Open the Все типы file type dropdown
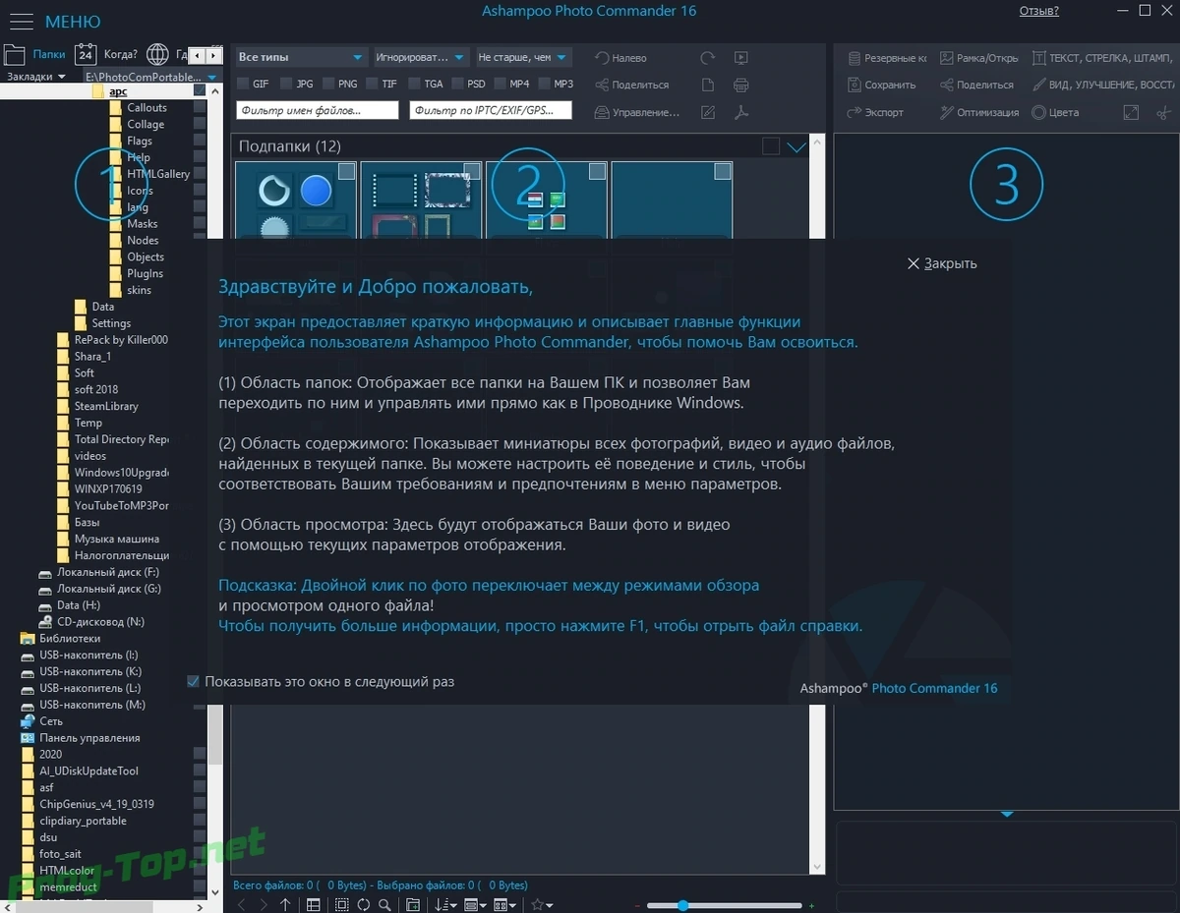 [301, 58]
